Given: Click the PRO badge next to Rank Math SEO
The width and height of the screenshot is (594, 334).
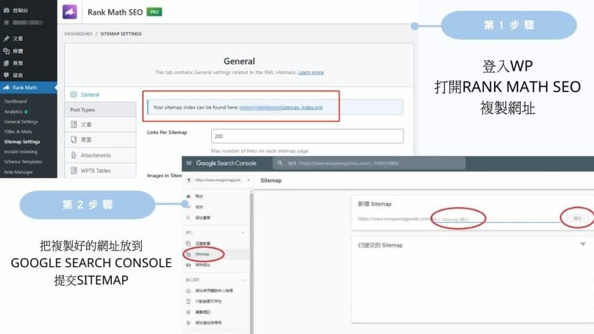Looking at the screenshot, I should [154, 12].
